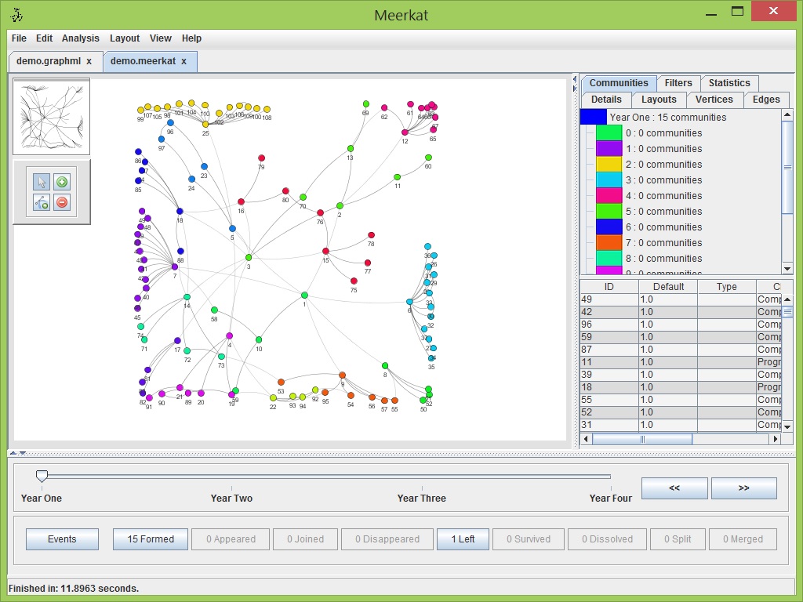Click vertex table horizontal scroll right arrow
Screen dimensions: 803x602
point(776,439)
